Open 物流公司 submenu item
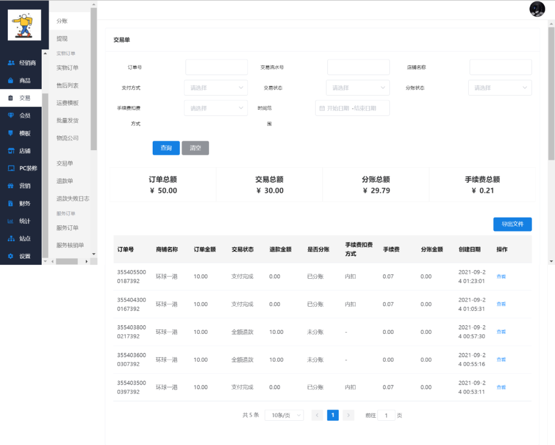 [x=67, y=138]
